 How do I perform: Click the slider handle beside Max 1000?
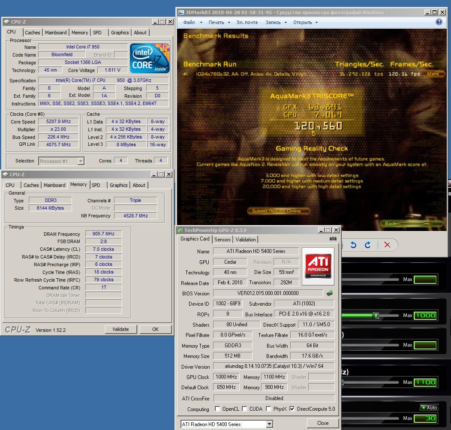point(376,315)
